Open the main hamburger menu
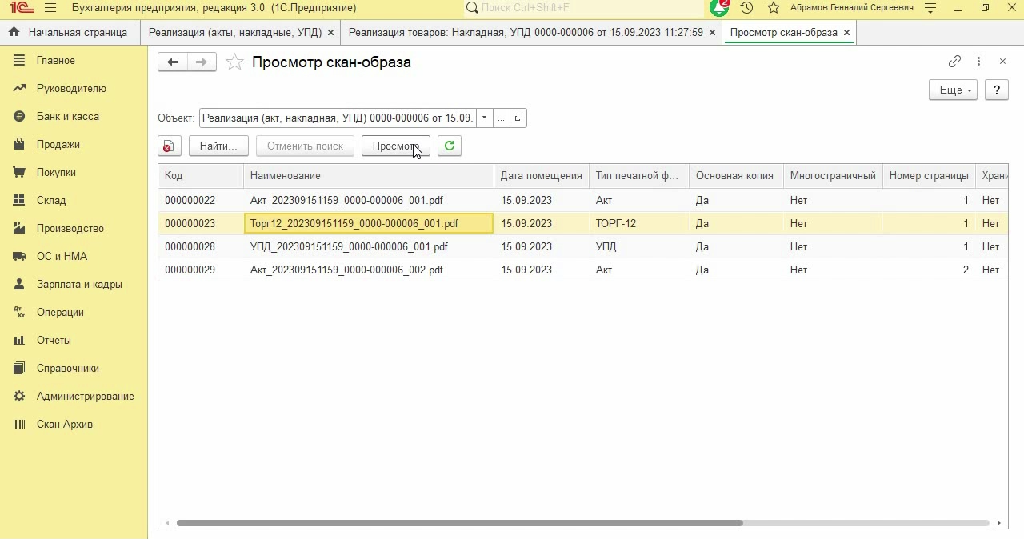Viewport: 1024px width, 539px height. [x=50, y=8]
